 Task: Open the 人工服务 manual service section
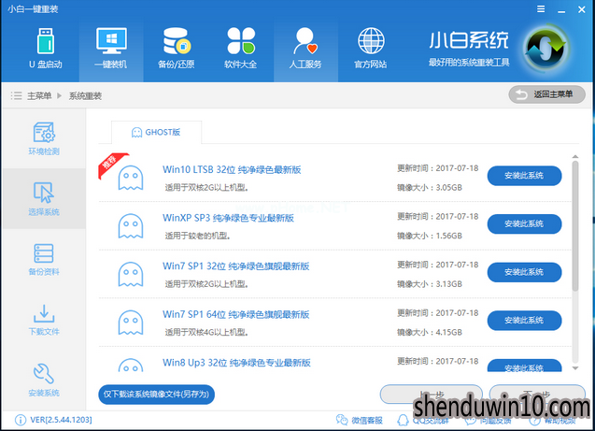click(x=305, y=49)
